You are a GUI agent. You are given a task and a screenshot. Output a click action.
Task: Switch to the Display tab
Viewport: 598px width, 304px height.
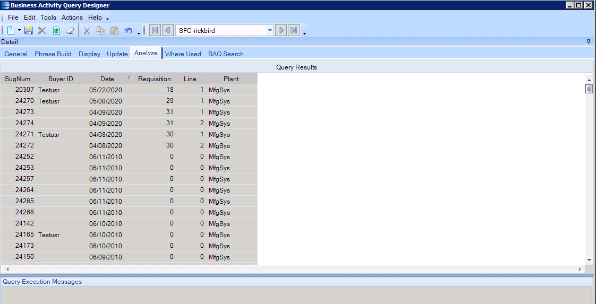(x=90, y=54)
